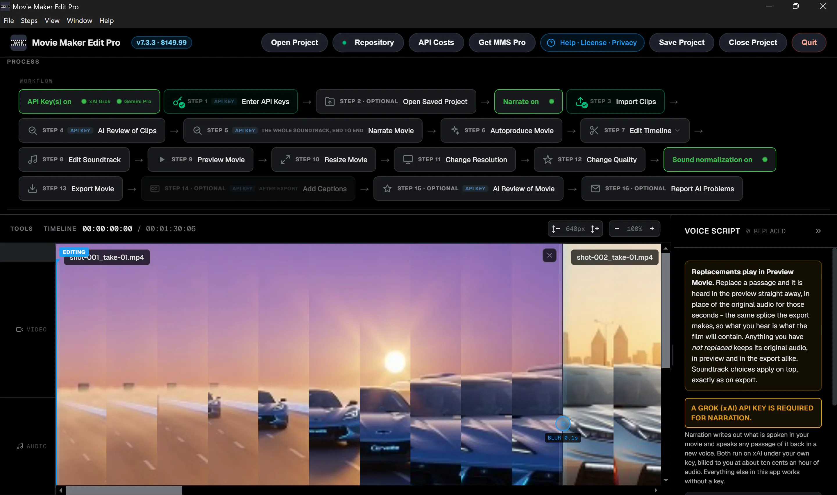
Task: Click the sparkle icon on Step 6
Action: click(x=455, y=130)
